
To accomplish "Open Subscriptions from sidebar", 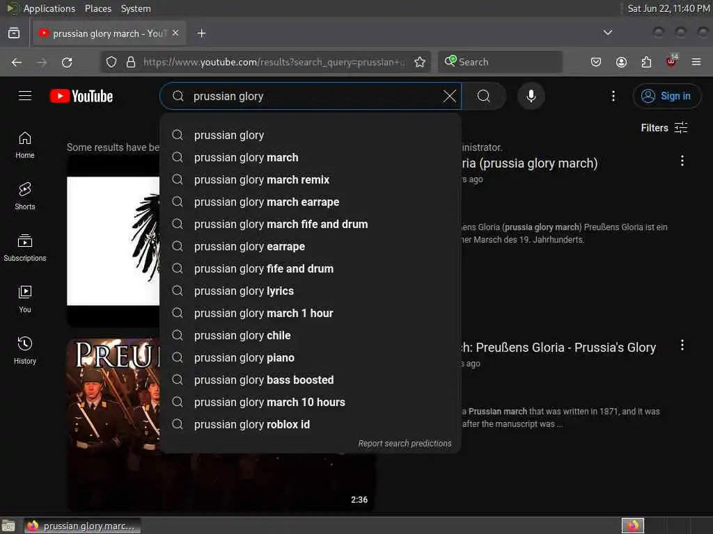I will point(25,248).
